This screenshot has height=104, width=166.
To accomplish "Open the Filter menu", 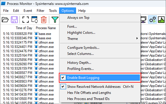I will 40,11.
